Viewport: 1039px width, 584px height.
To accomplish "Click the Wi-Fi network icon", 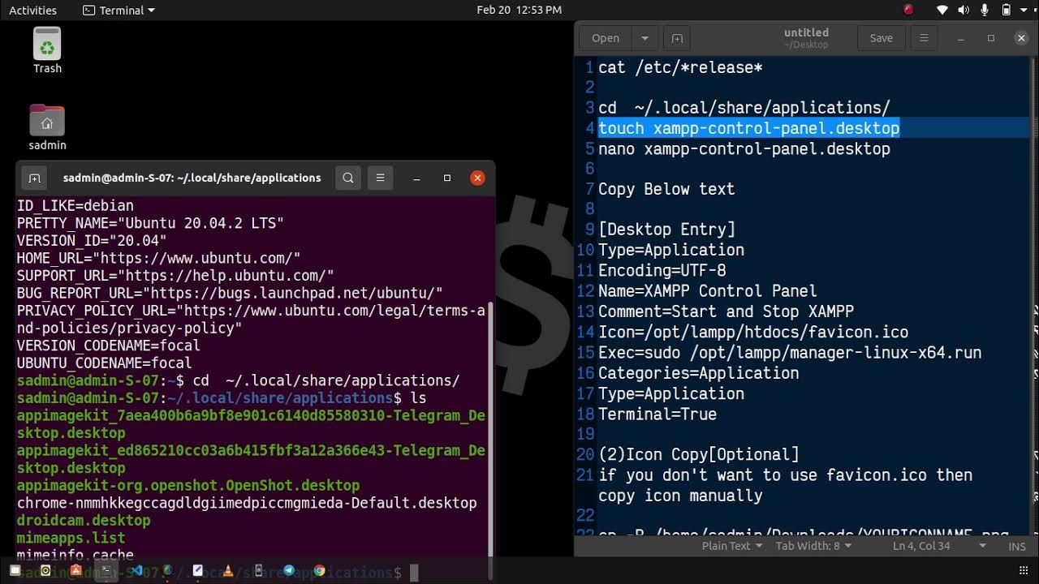I will pos(942,10).
